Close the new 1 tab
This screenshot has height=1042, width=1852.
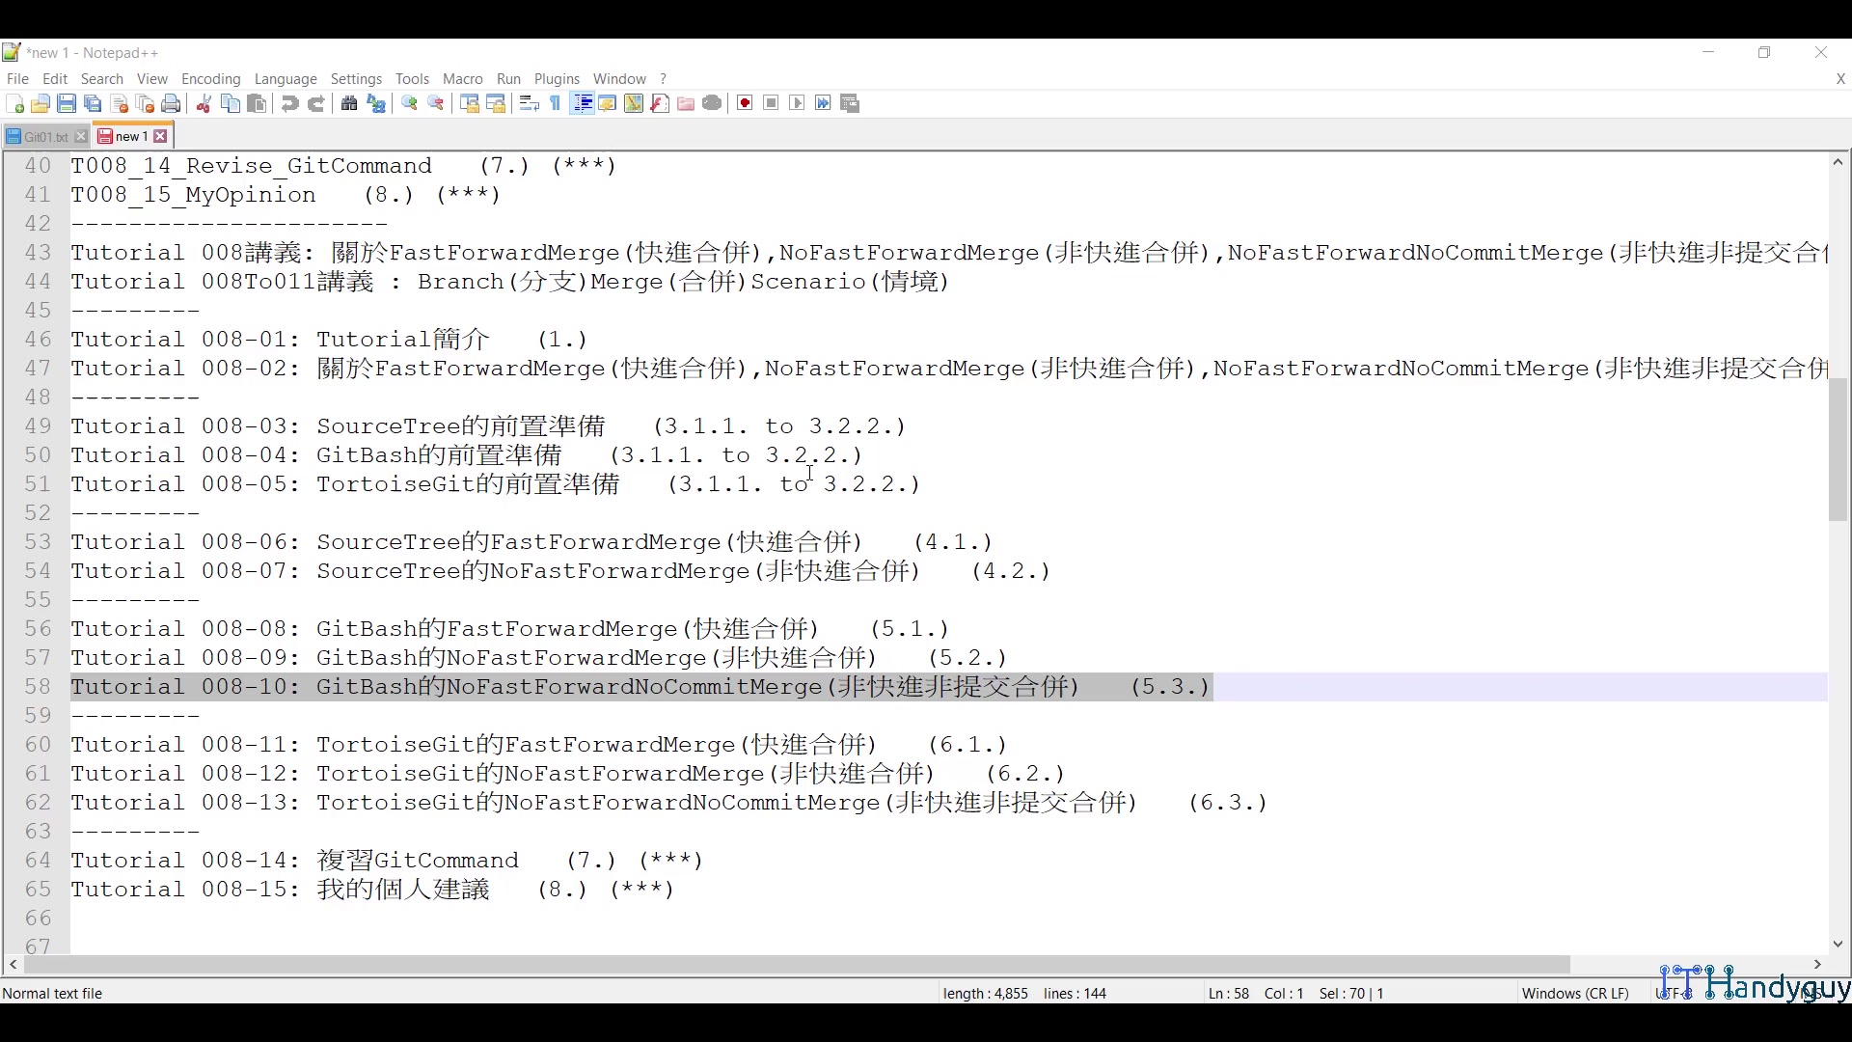coord(160,136)
